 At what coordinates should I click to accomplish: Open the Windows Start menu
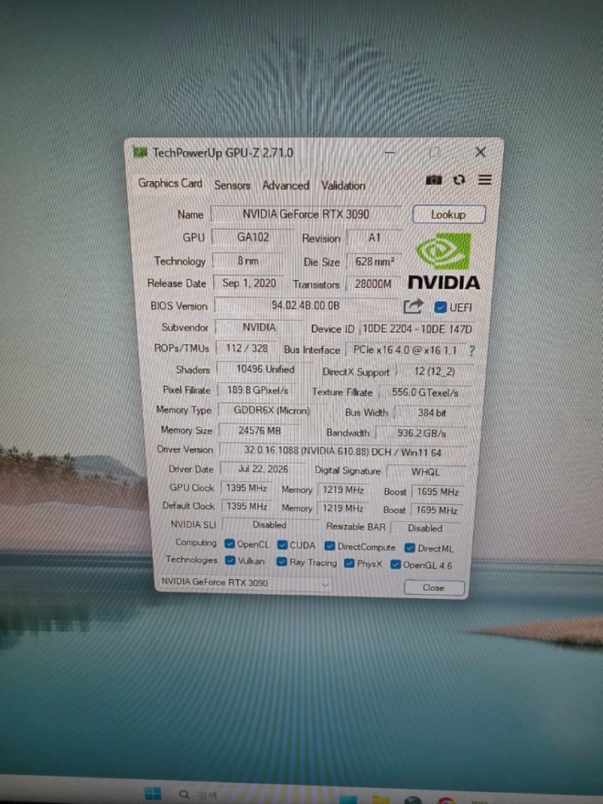coord(153,794)
